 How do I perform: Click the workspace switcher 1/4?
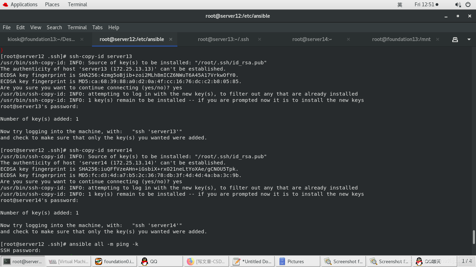tap(467, 261)
